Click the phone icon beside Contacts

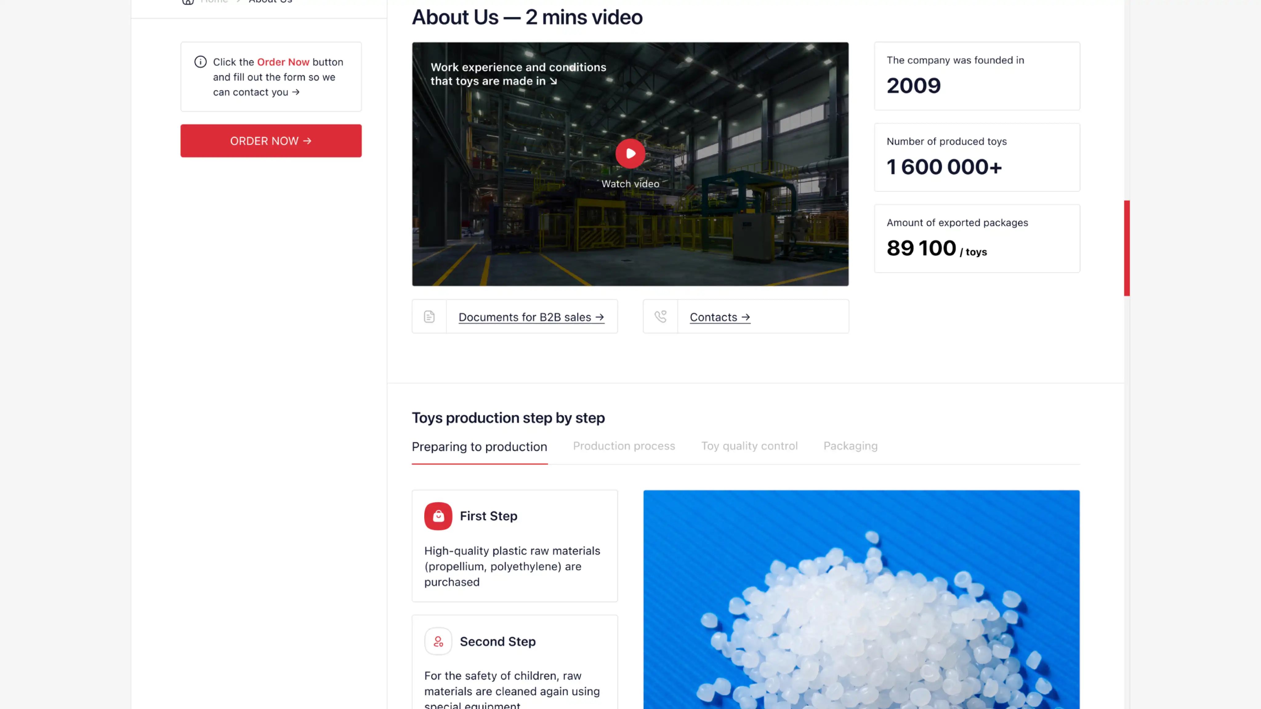click(x=660, y=317)
